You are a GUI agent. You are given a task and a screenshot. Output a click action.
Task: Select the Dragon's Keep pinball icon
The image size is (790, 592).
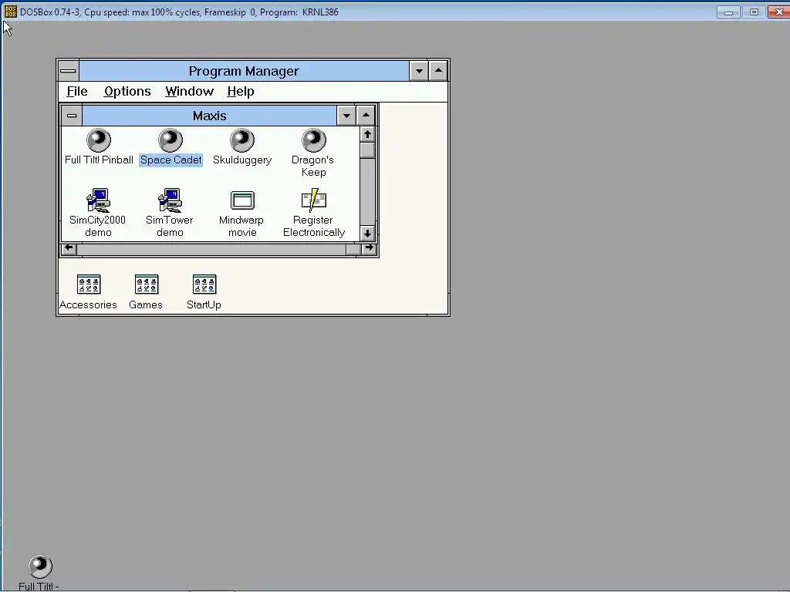pos(313,140)
